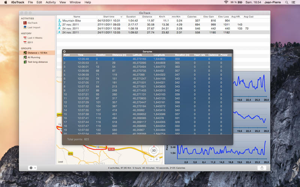
Task: Open map Legal link
Action: [x=60, y=162]
